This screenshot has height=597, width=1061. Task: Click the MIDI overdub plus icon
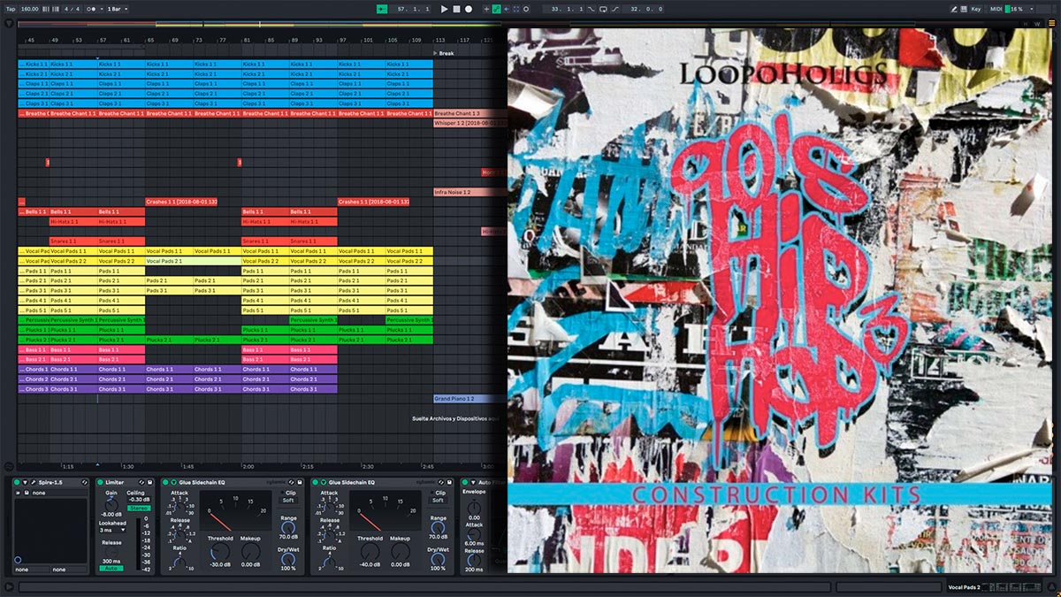tap(485, 9)
